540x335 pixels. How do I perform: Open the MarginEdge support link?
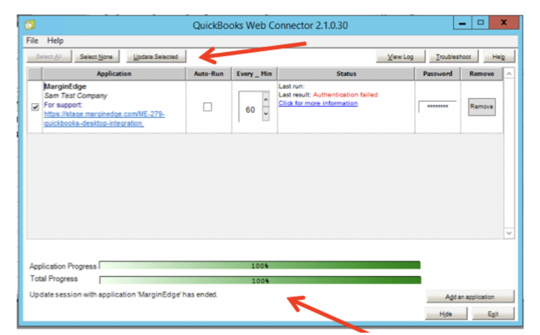104,118
